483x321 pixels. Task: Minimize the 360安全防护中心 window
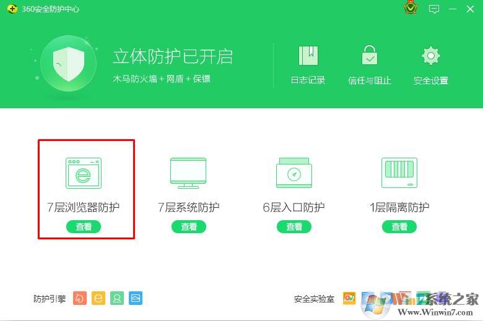point(453,9)
